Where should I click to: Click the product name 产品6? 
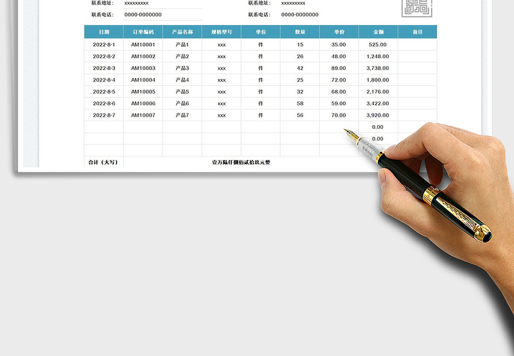(x=182, y=103)
